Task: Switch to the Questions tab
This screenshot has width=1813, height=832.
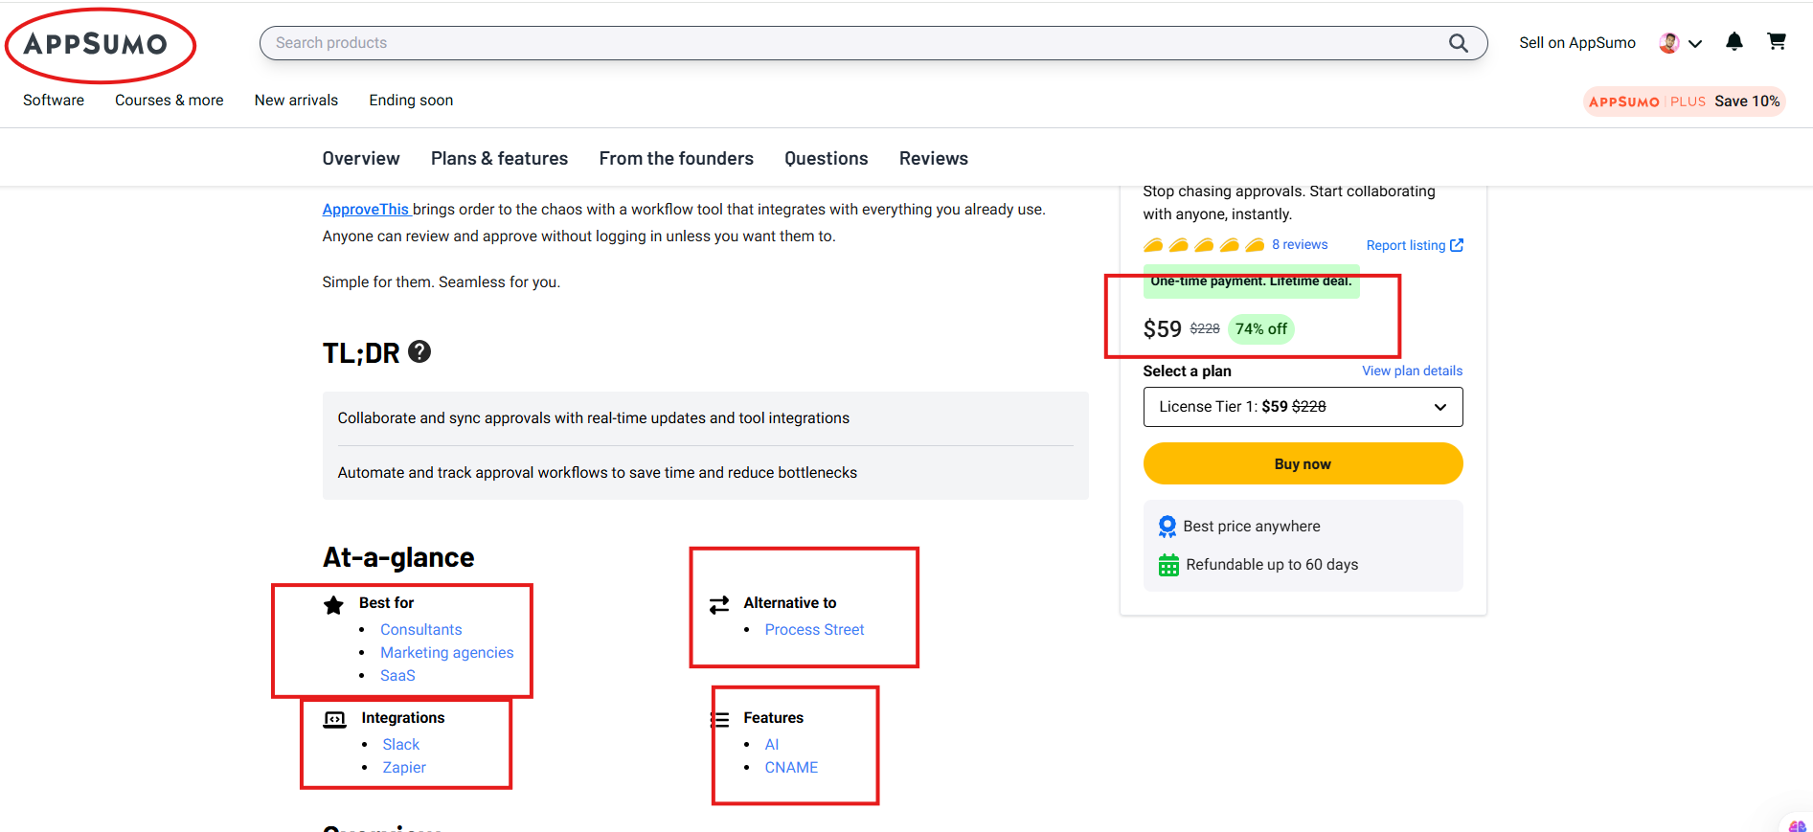Action: coord(827,159)
